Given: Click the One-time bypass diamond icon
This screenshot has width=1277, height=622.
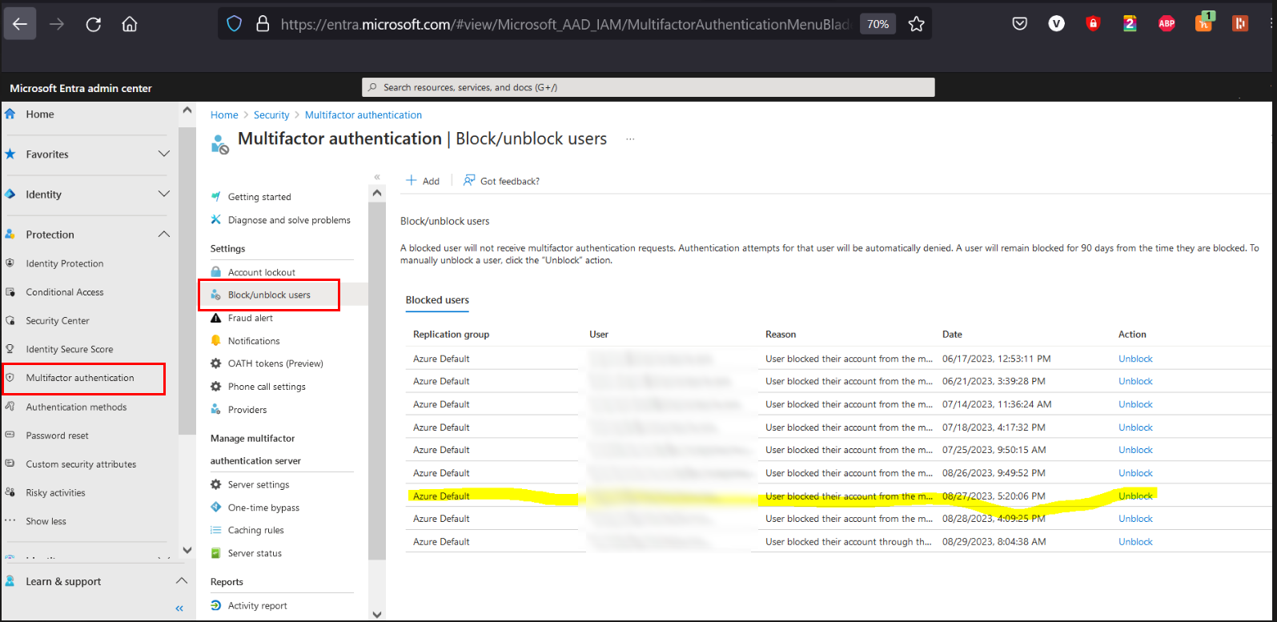Looking at the screenshot, I should point(215,508).
